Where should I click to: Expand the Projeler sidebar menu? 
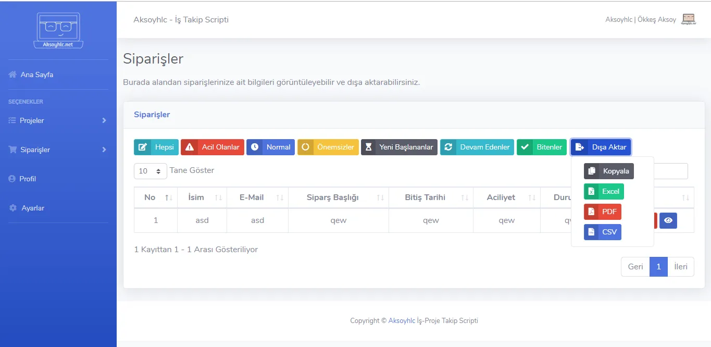[x=58, y=120]
